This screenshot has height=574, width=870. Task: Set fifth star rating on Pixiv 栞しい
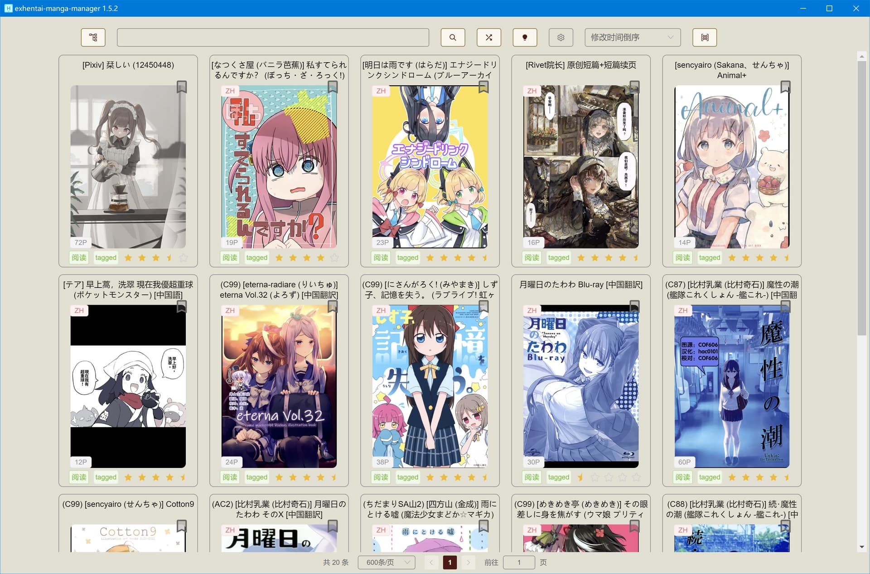(x=184, y=258)
